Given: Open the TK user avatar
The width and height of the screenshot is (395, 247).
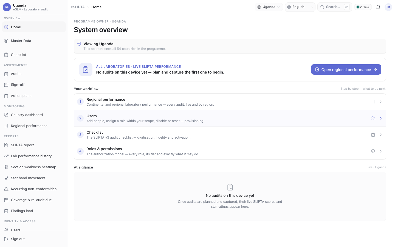Looking at the screenshot, I should 388,7.
